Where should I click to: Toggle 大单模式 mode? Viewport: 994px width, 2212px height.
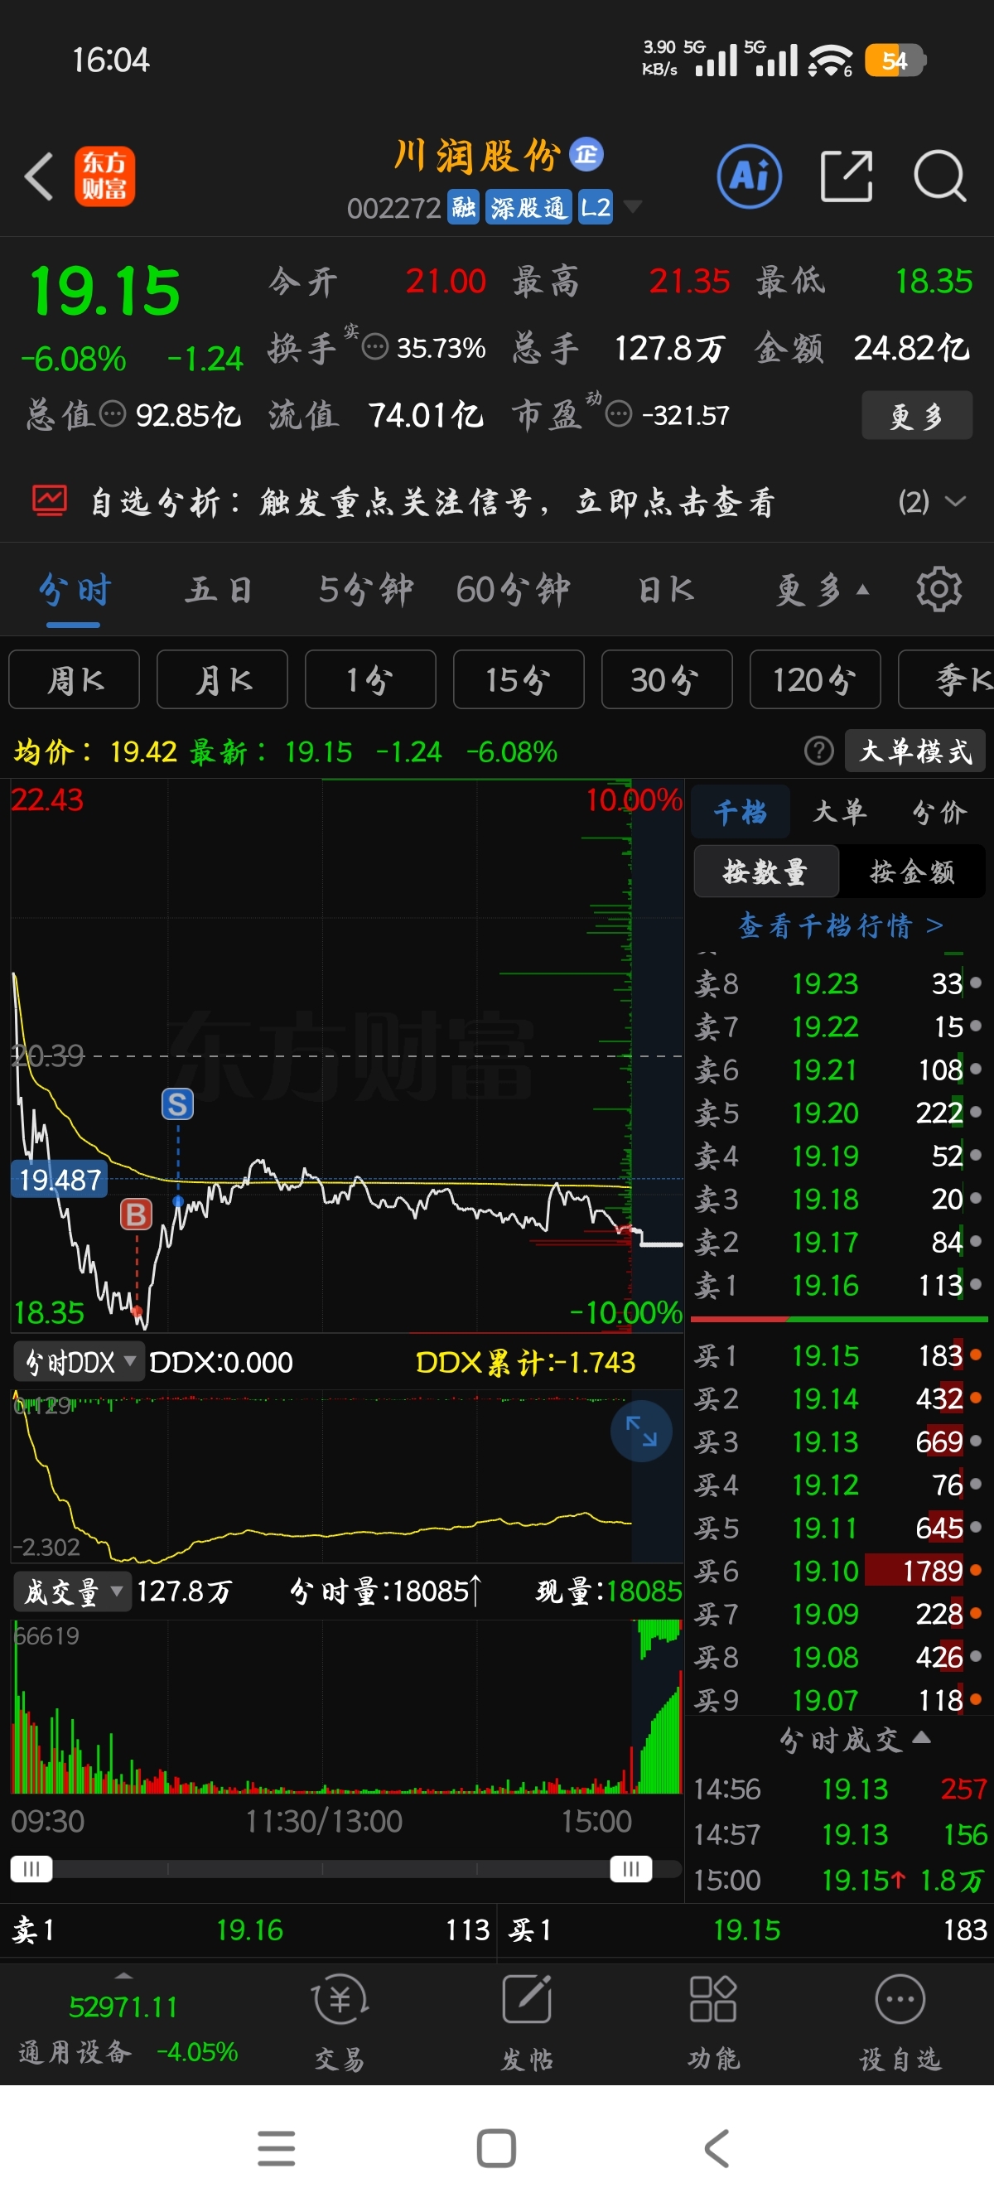click(915, 751)
